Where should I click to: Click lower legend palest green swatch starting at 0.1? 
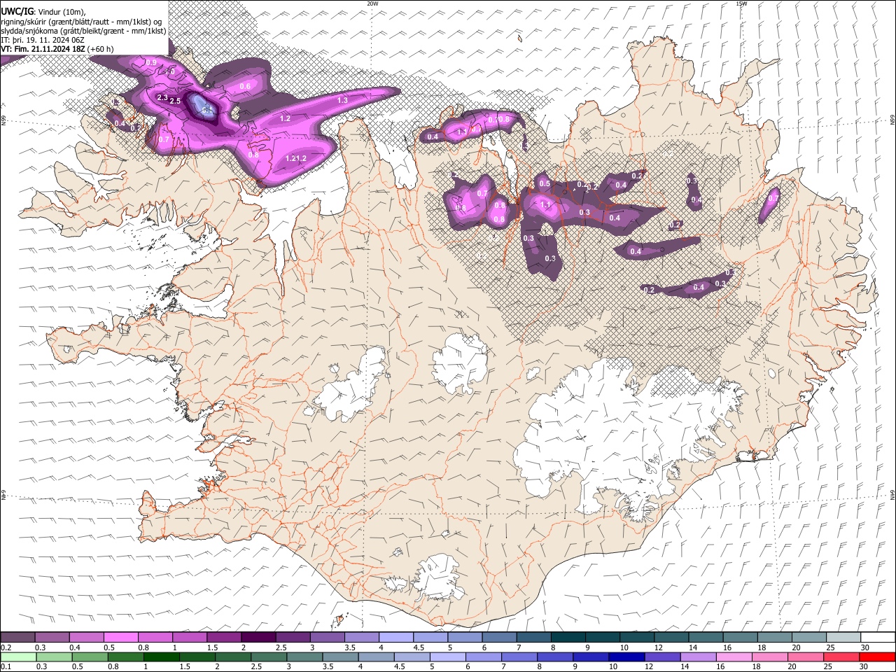[17, 657]
